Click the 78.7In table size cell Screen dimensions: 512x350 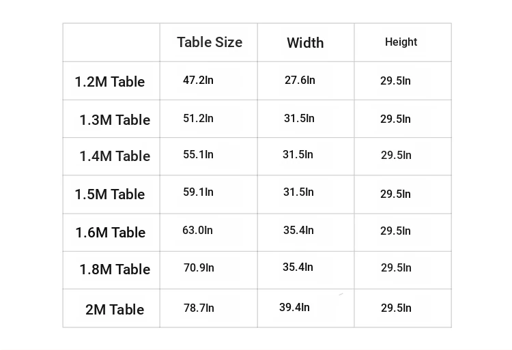pyautogui.click(x=199, y=308)
